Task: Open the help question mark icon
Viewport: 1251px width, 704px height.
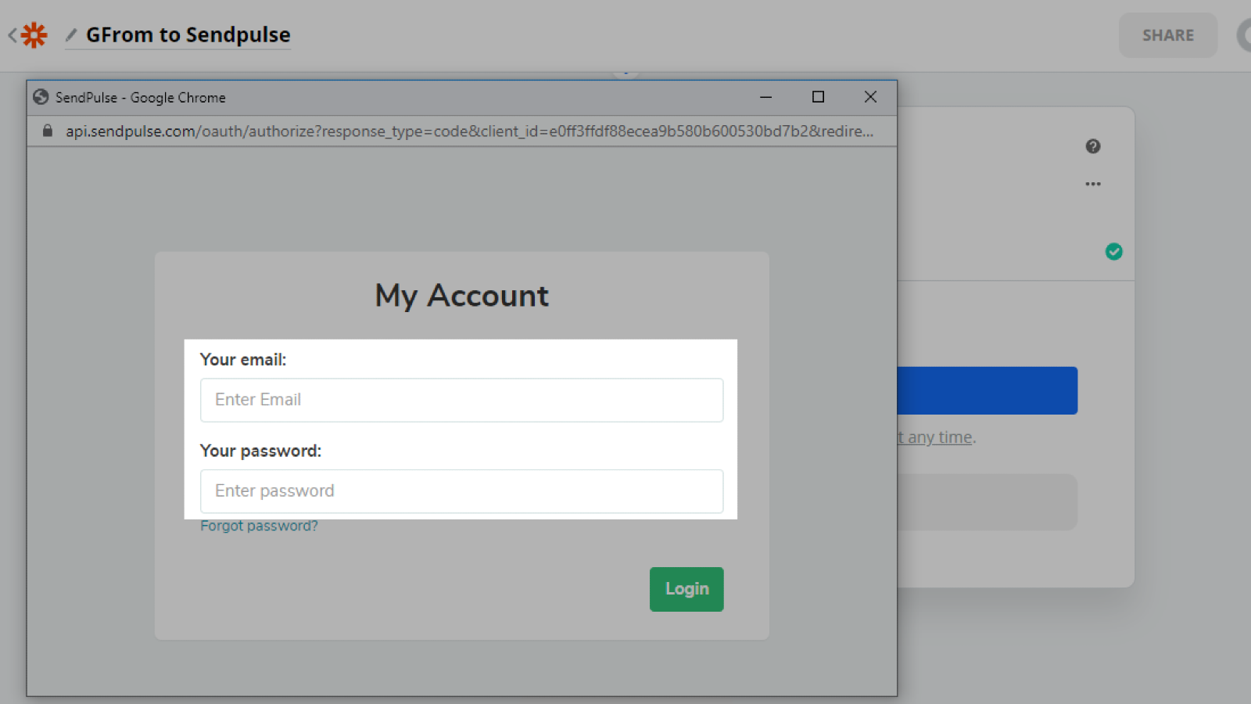Action: [1092, 146]
